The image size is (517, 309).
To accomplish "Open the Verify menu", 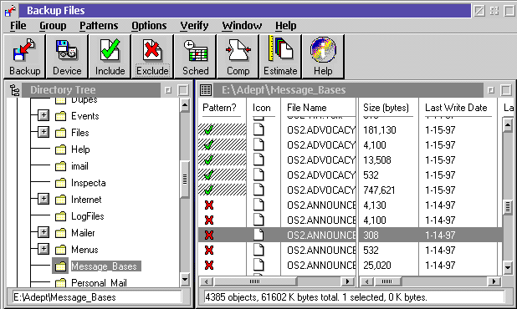I will point(194,26).
